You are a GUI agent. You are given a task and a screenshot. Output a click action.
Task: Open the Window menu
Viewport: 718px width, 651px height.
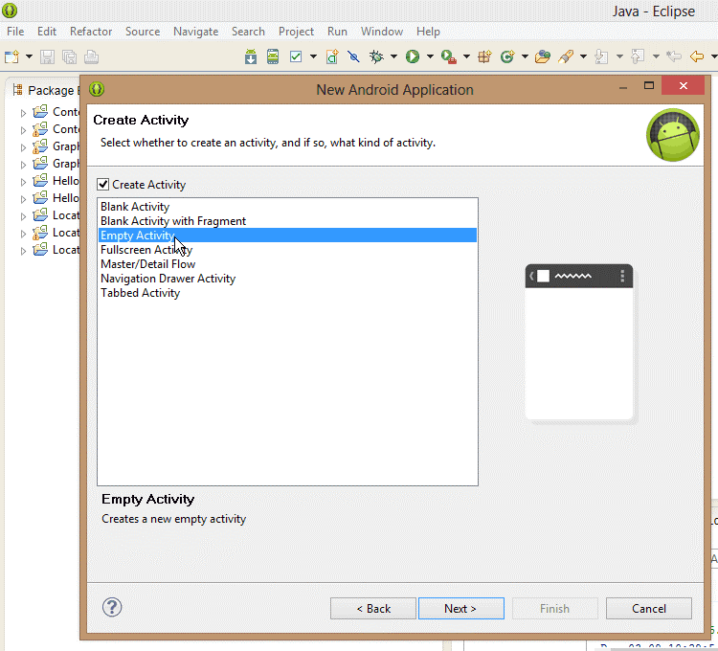(381, 32)
